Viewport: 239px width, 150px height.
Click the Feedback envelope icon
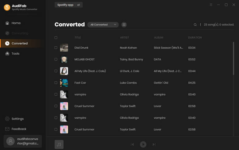coord(7,129)
